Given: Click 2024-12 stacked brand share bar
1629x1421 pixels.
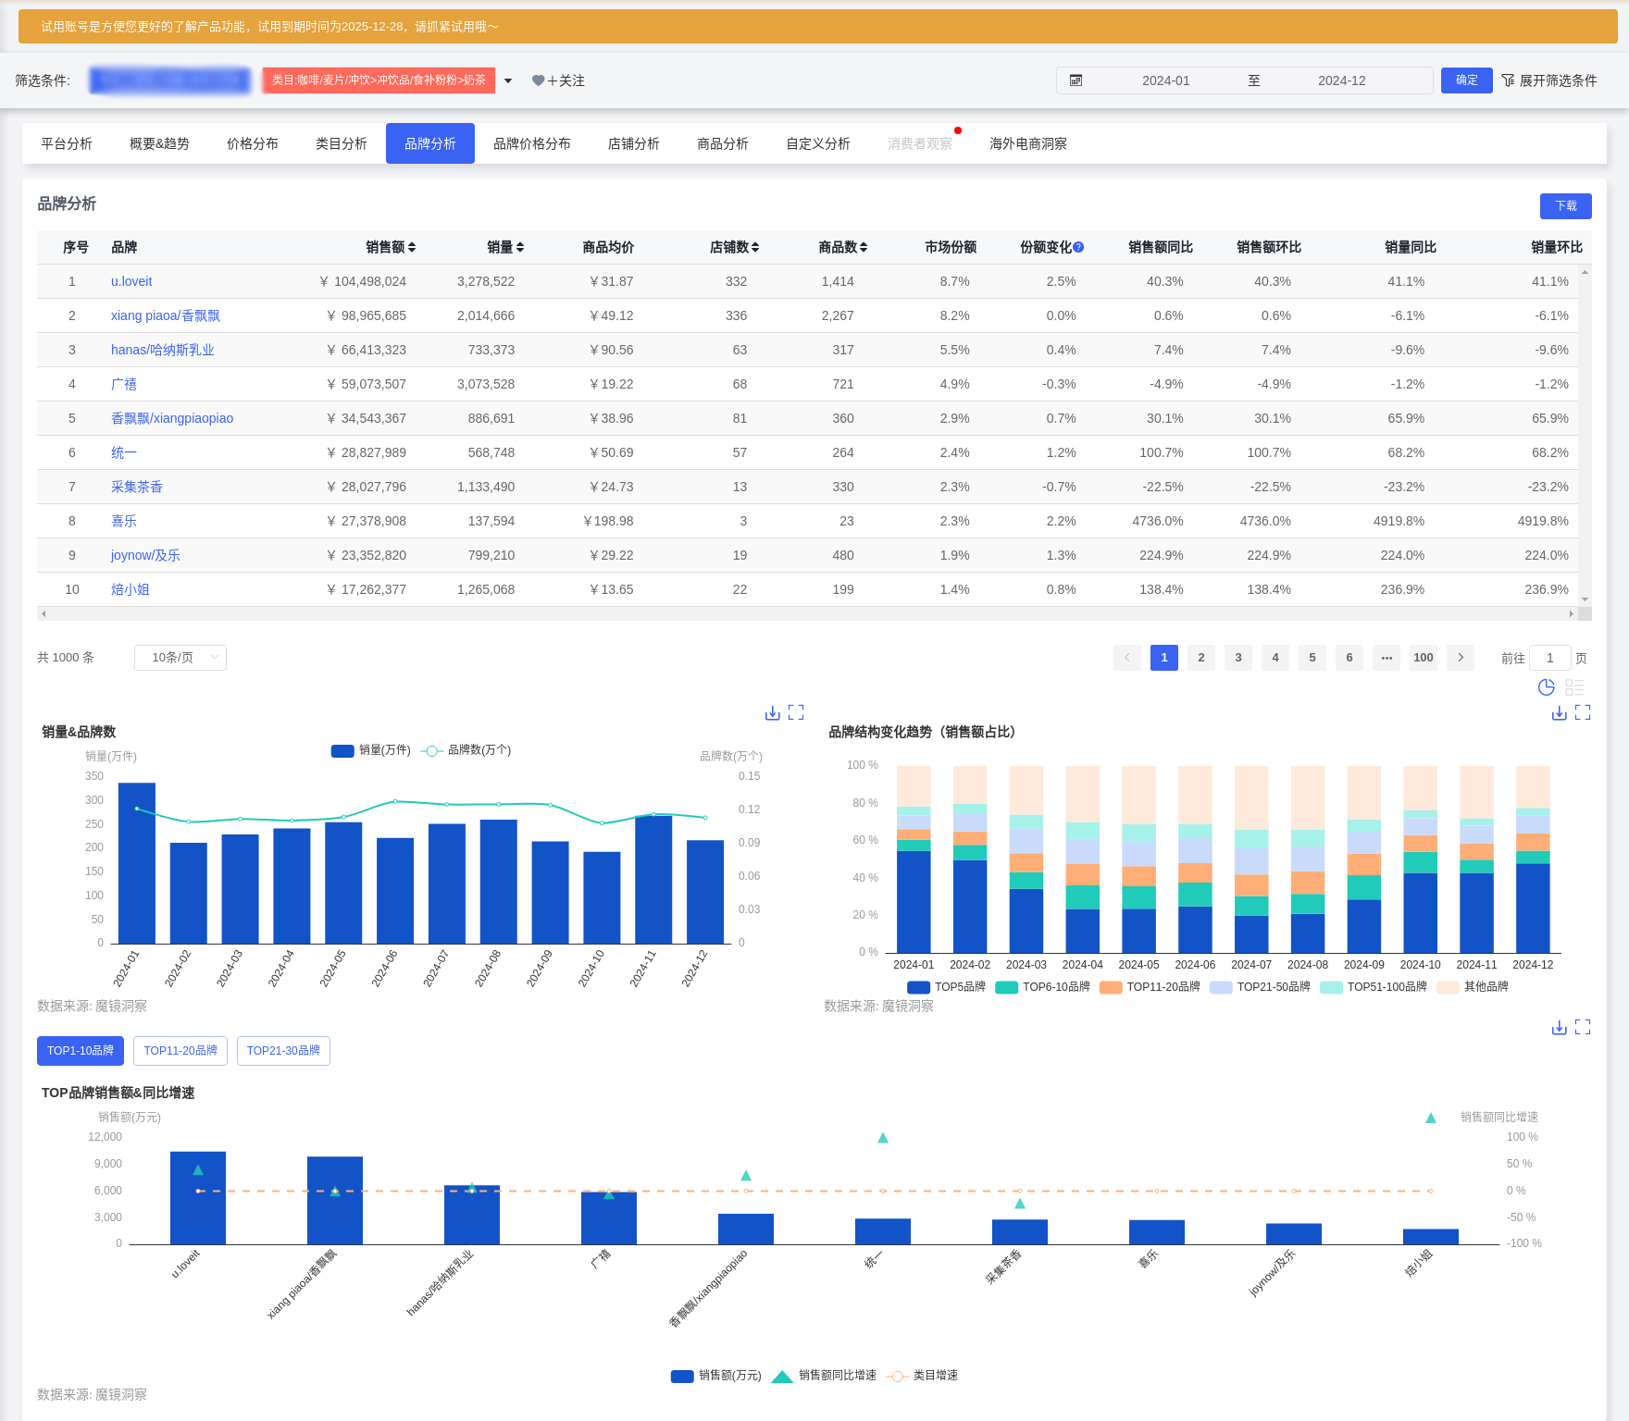Looking at the screenshot, I should coord(1533,859).
